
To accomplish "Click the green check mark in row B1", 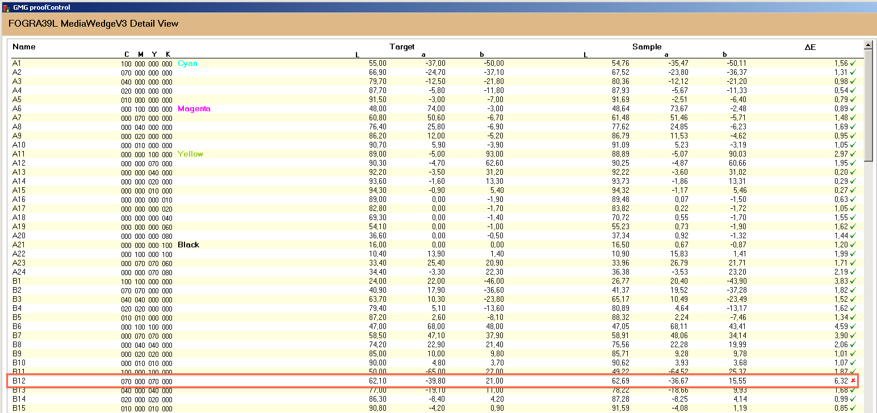I will point(853,281).
